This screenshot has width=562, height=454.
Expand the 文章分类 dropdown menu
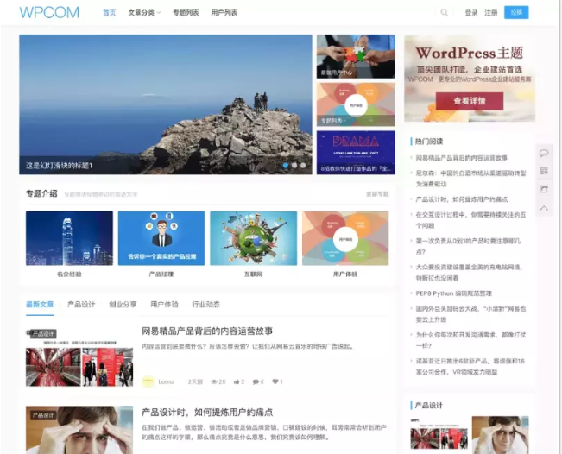coord(144,13)
